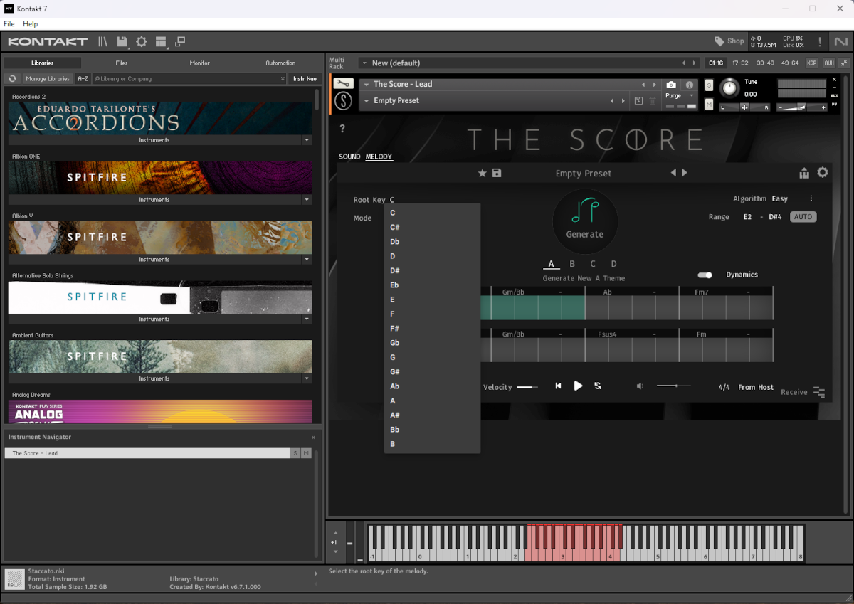Expand Albion V Instruments dropdown
This screenshot has width=854, height=604.
[307, 260]
